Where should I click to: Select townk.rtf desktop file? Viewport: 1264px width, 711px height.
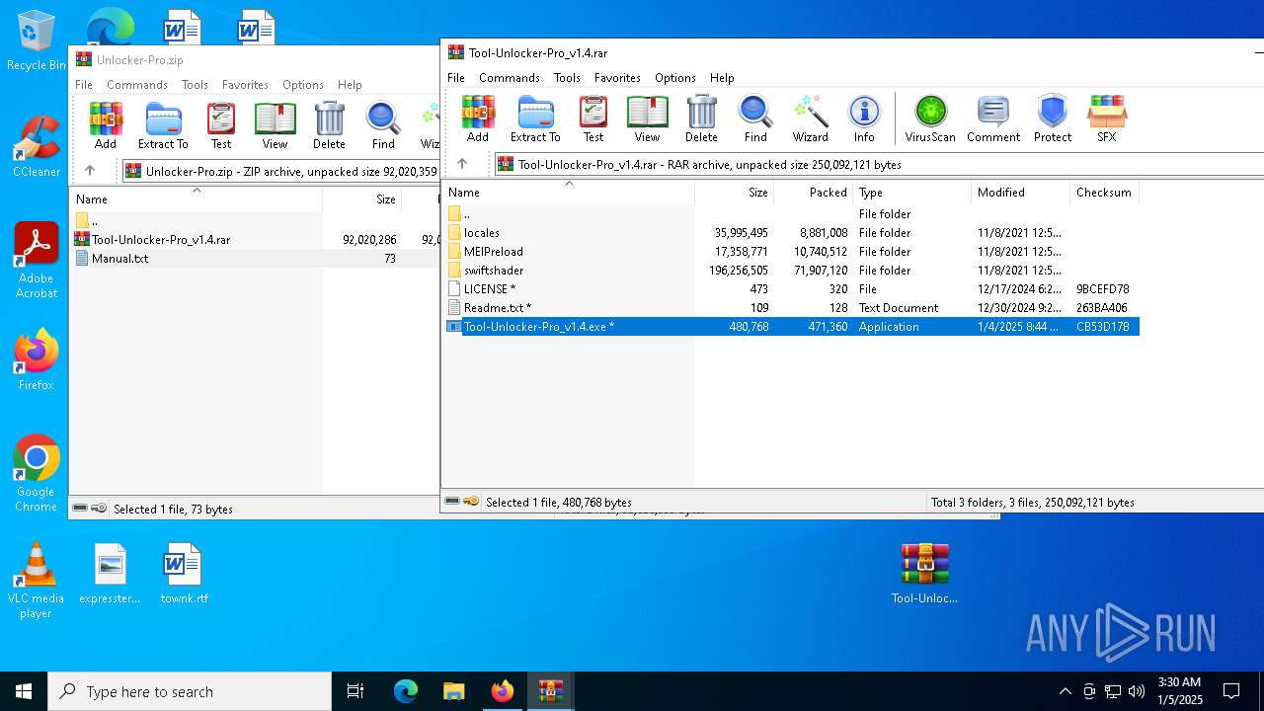pos(184,574)
